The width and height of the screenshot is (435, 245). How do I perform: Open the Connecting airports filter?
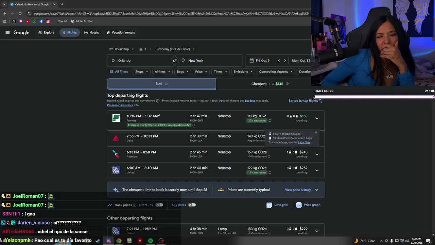coord(276,71)
